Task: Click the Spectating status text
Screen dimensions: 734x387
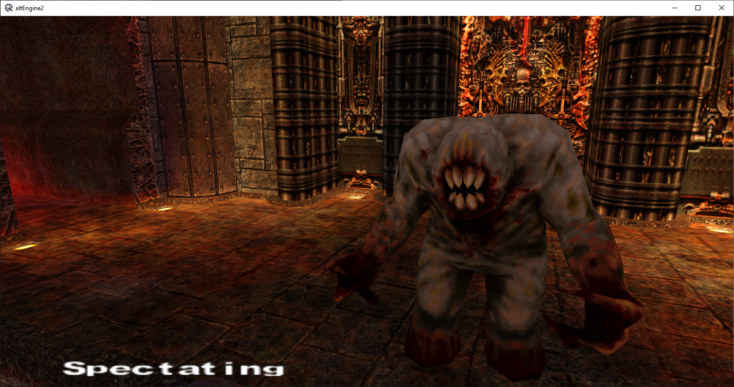Action: (173, 368)
